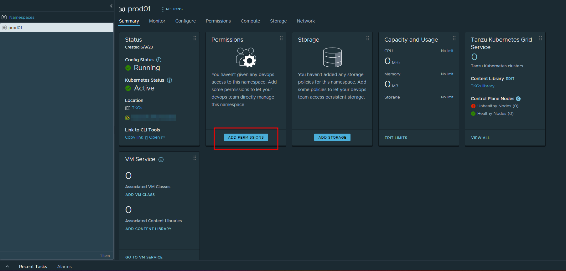566x271 pixels.
Task: Select the prod01 namespace tree item
Action: [x=57, y=28]
